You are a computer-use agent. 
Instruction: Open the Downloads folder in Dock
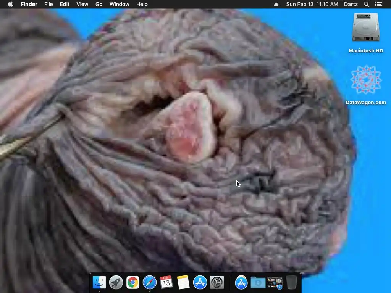258,282
